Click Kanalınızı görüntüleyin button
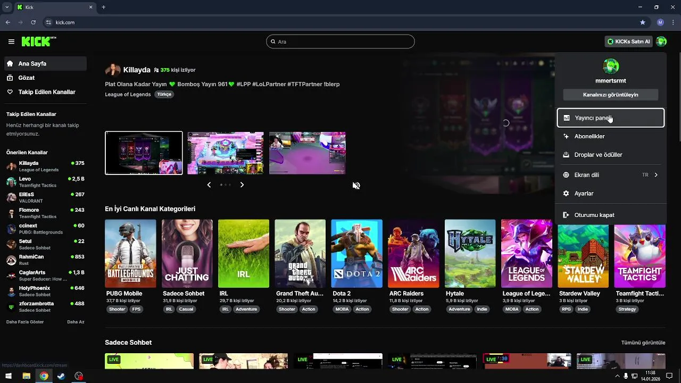 pos(611,95)
